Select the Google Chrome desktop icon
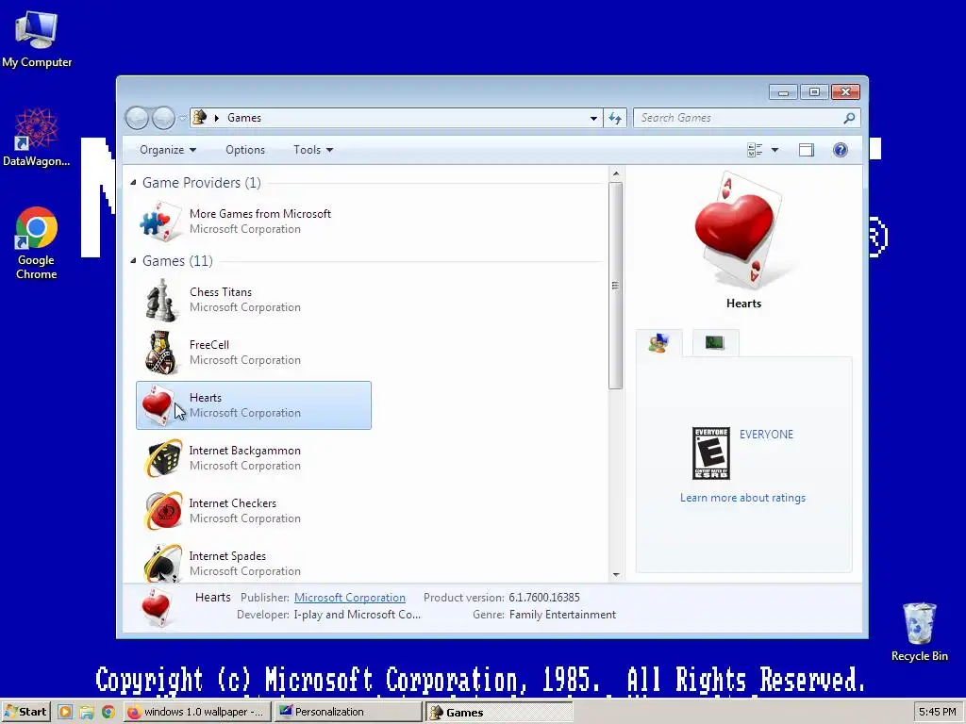Image resolution: width=966 pixels, height=724 pixels. [37, 242]
